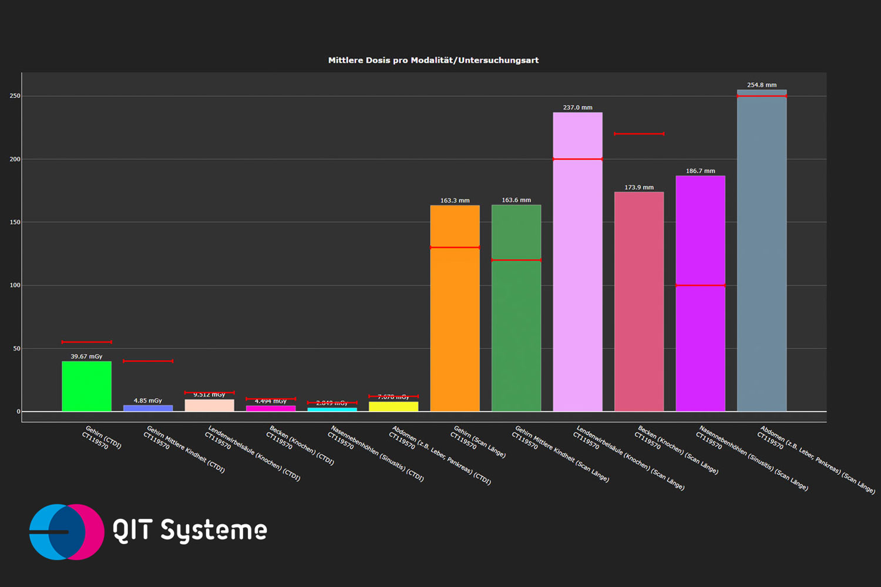Screen dimensions: 881x587
Task: Select the bright green Gehirn (CTDI) bar
Action: [86, 386]
